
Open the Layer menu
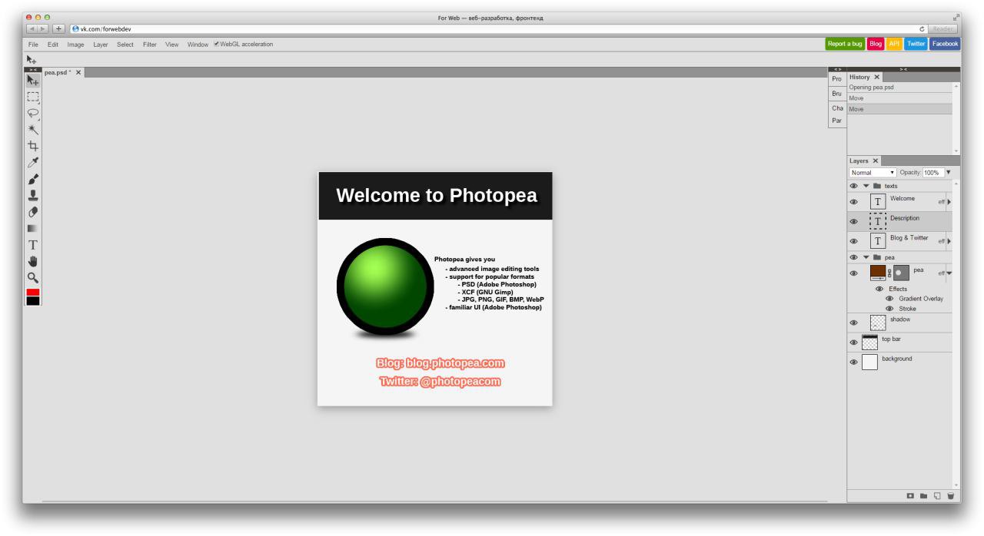coord(101,45)
